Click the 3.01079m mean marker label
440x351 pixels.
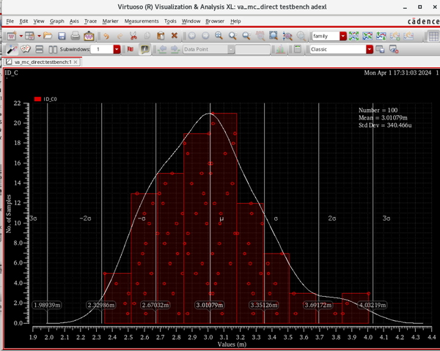[x=210, y=305]
